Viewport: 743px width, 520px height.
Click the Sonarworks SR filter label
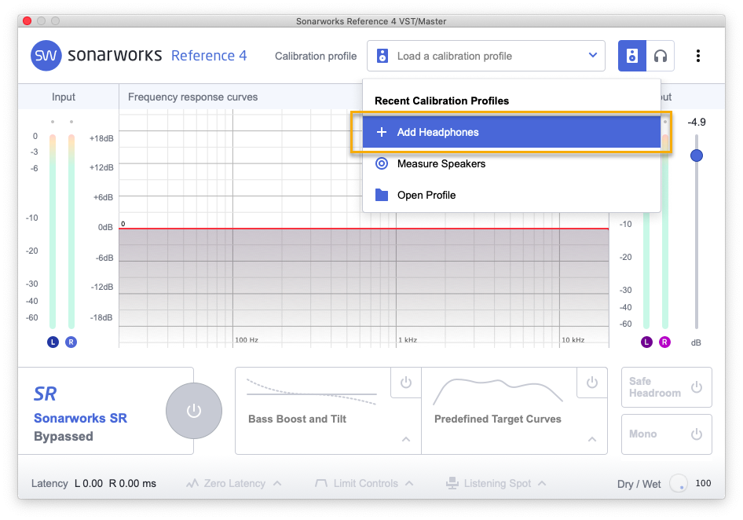pos(81,418)
